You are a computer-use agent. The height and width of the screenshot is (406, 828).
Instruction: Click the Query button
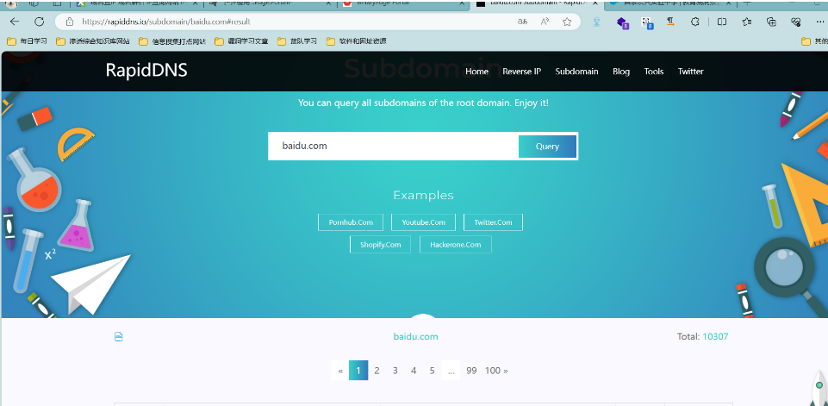tap(547, 147)
